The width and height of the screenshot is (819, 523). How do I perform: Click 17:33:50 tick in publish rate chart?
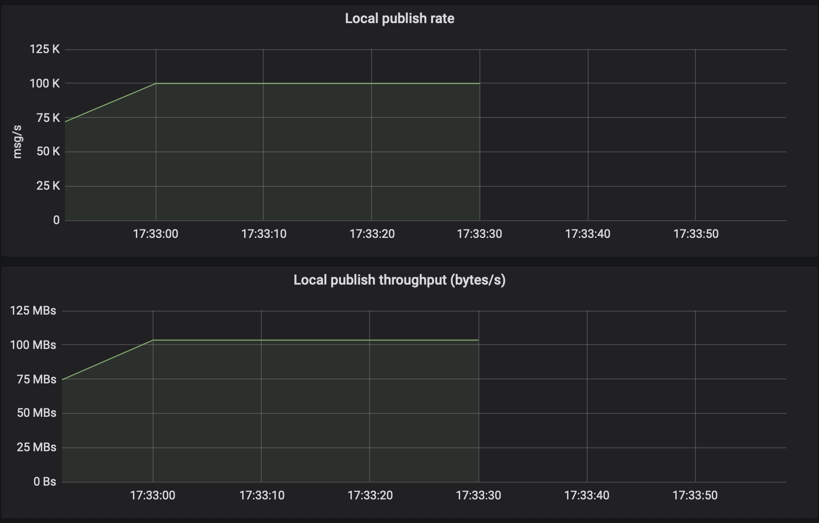(x=696, y=234)
